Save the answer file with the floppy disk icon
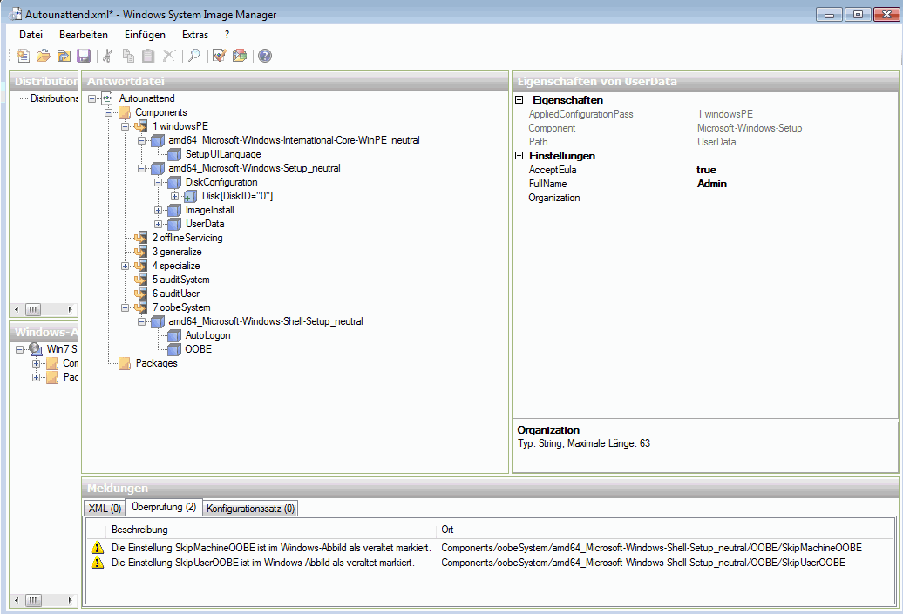Image resolution: width=903 pixels, height=614 pixels. click(x=84, y=56)
